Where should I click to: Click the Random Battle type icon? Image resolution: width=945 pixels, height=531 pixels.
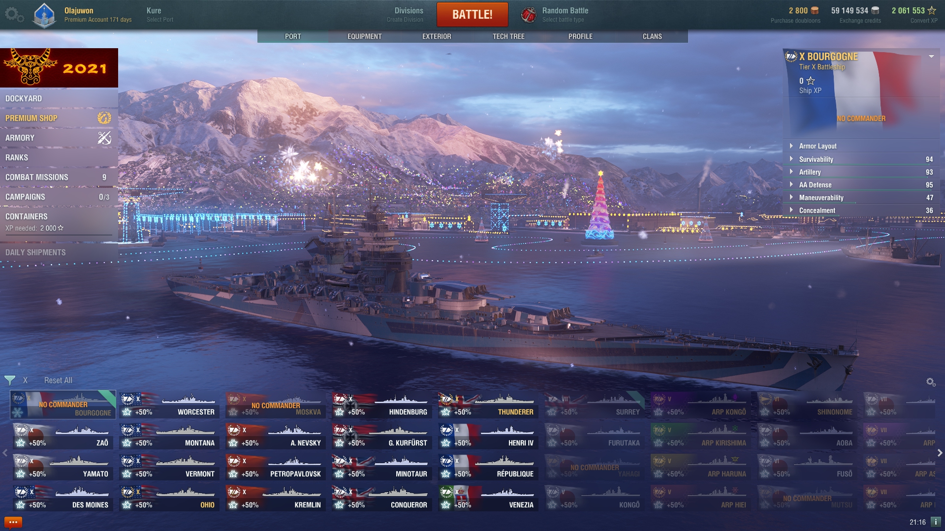[x=529, y=15]
